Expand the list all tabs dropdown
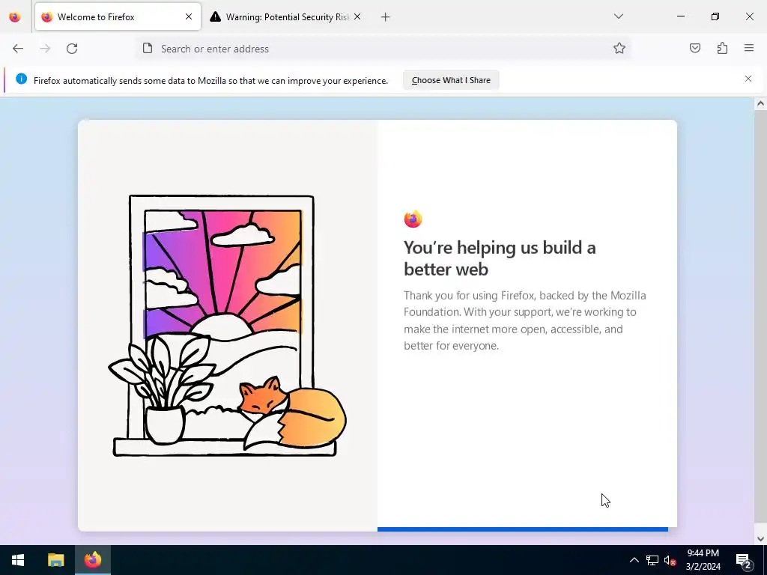Viewport: 767px width, 575px height. click(x=618, y=16)
